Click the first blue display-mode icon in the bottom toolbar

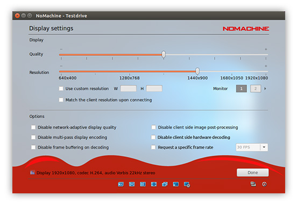(121, 184)
